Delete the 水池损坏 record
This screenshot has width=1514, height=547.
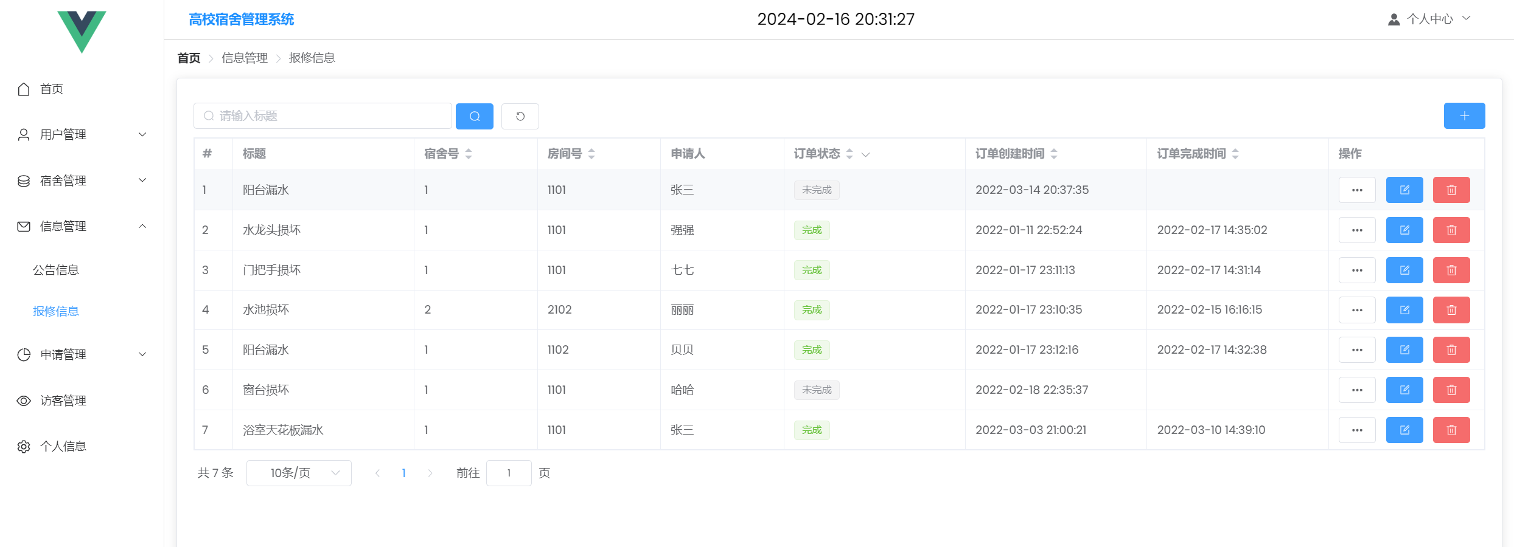[x=1451, y=310]
